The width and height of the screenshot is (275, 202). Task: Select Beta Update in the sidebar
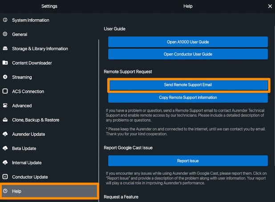(49, 148)
